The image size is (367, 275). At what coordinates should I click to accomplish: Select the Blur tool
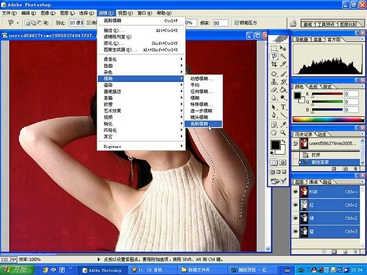(274, 97)
